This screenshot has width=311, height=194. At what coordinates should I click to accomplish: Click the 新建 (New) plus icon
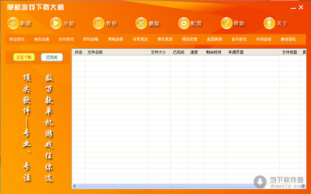pos(13,23)
